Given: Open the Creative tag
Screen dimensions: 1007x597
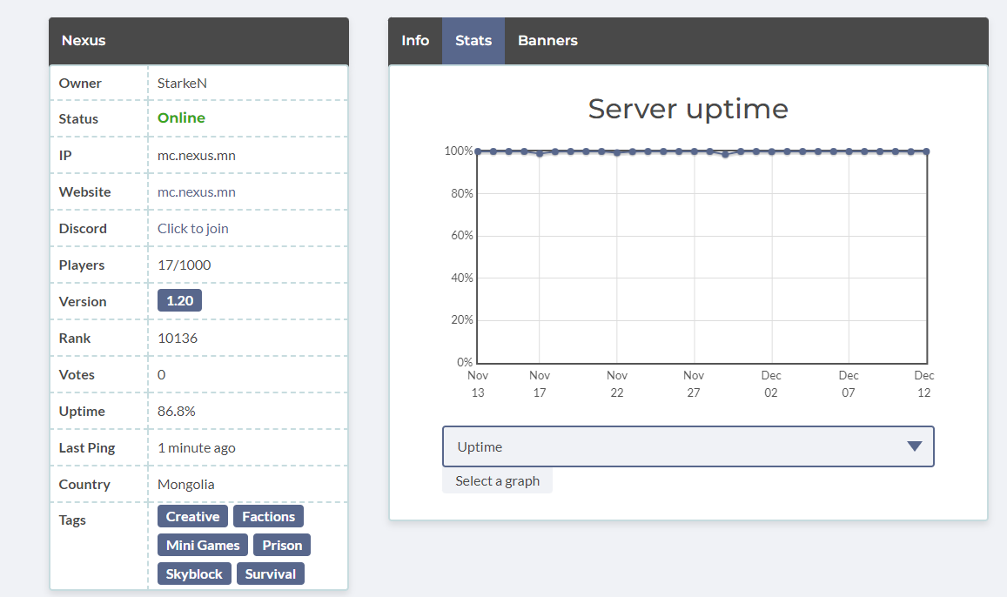Looking at the screenshot, I should 192,516.
